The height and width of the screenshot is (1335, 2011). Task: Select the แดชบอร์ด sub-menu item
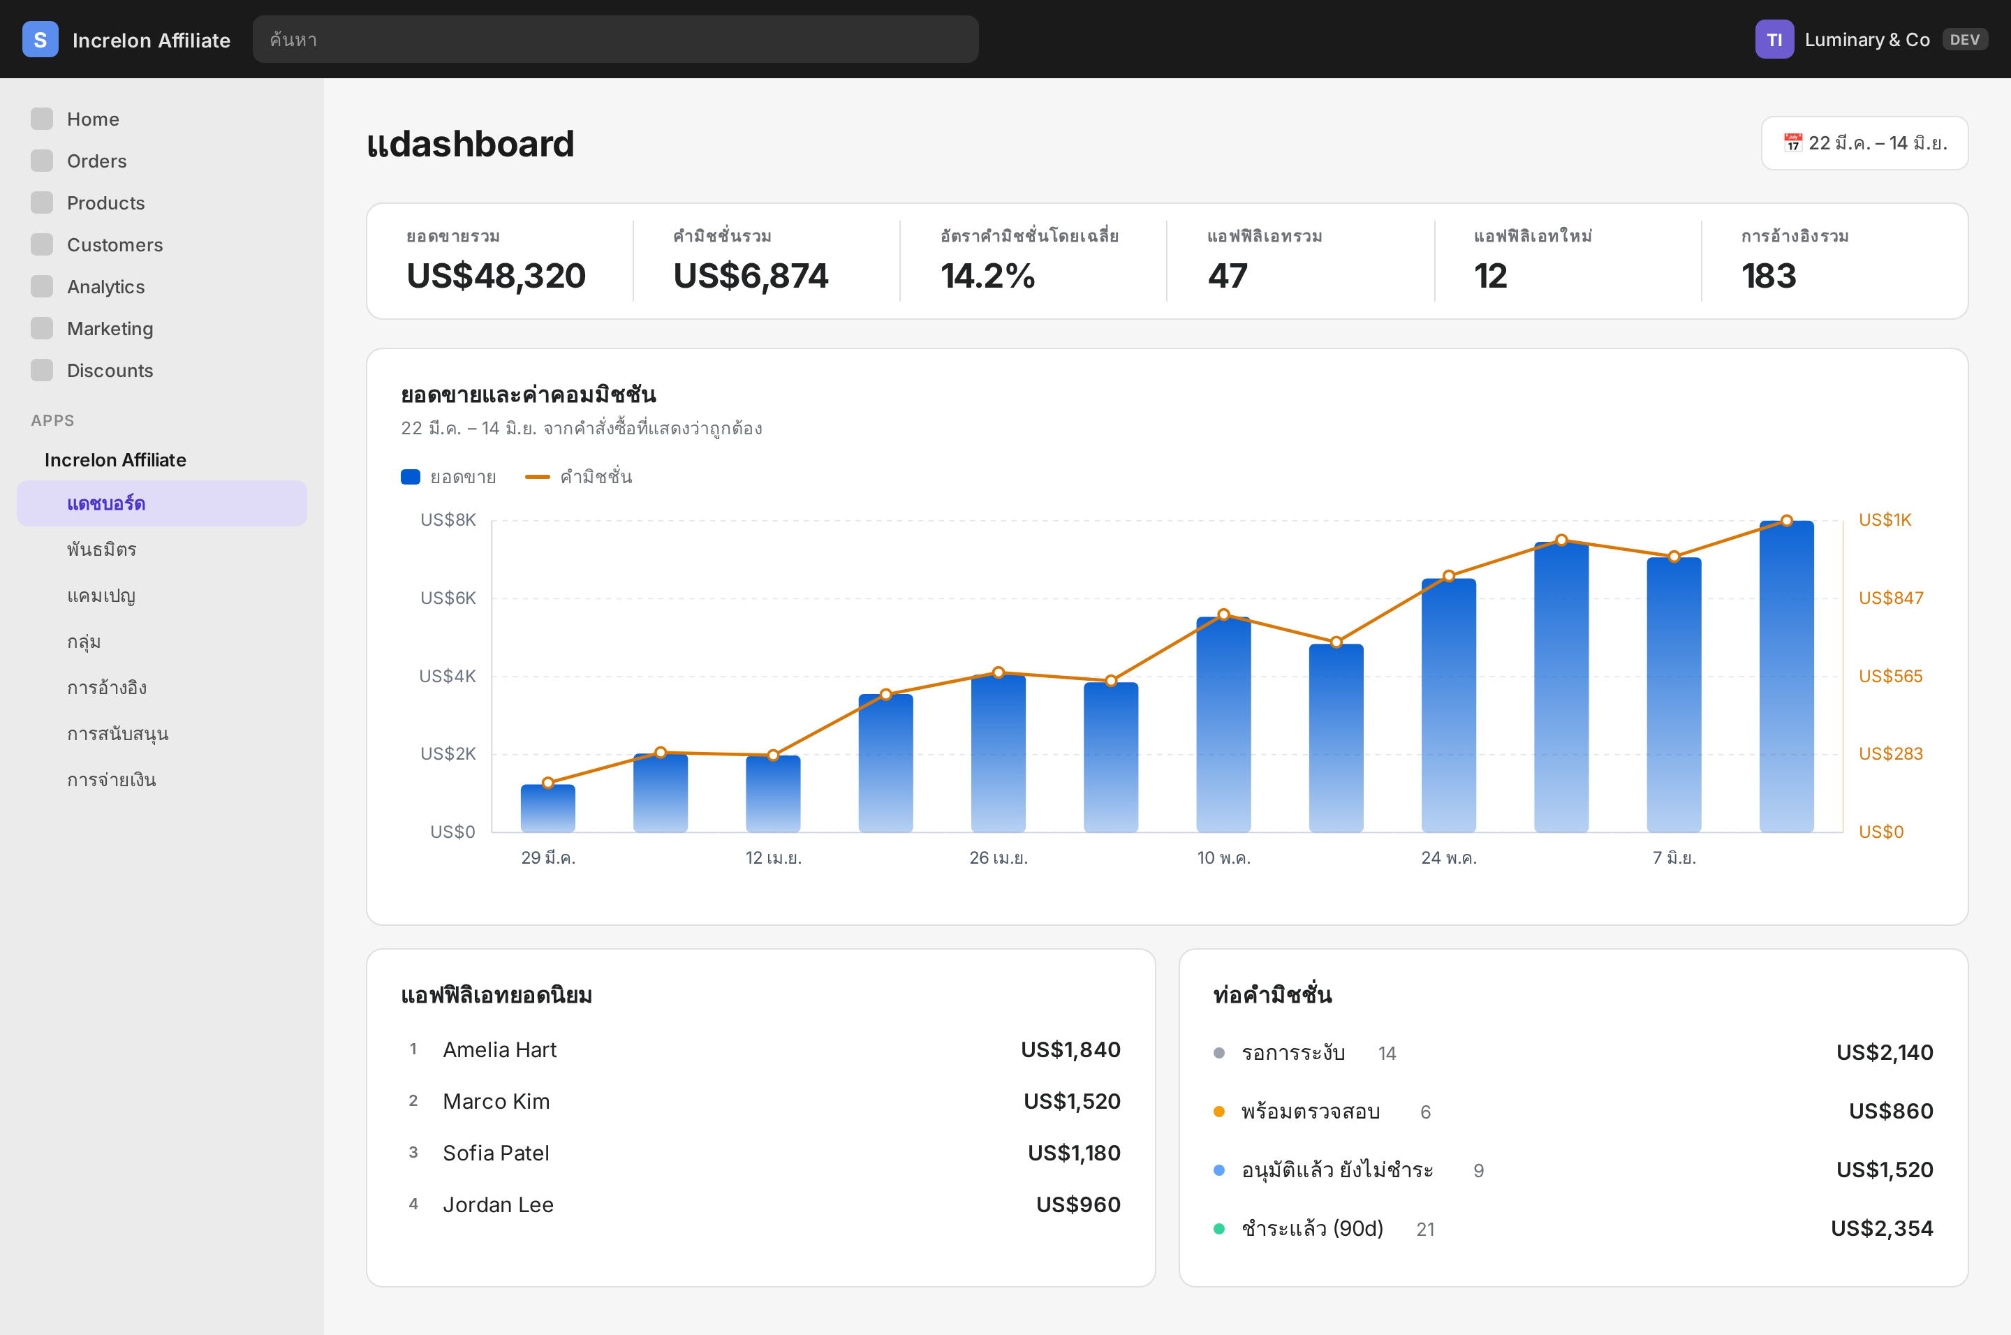(x=162, y=503)
